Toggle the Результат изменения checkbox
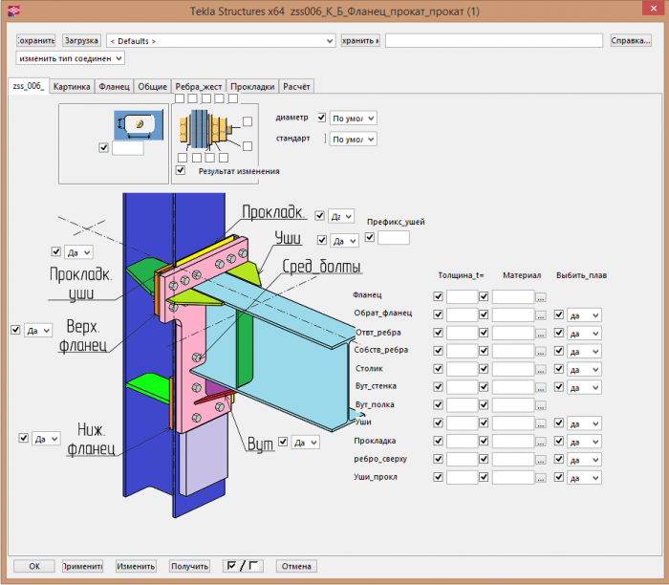The image size is (669, 585). [x=181, y=171]
